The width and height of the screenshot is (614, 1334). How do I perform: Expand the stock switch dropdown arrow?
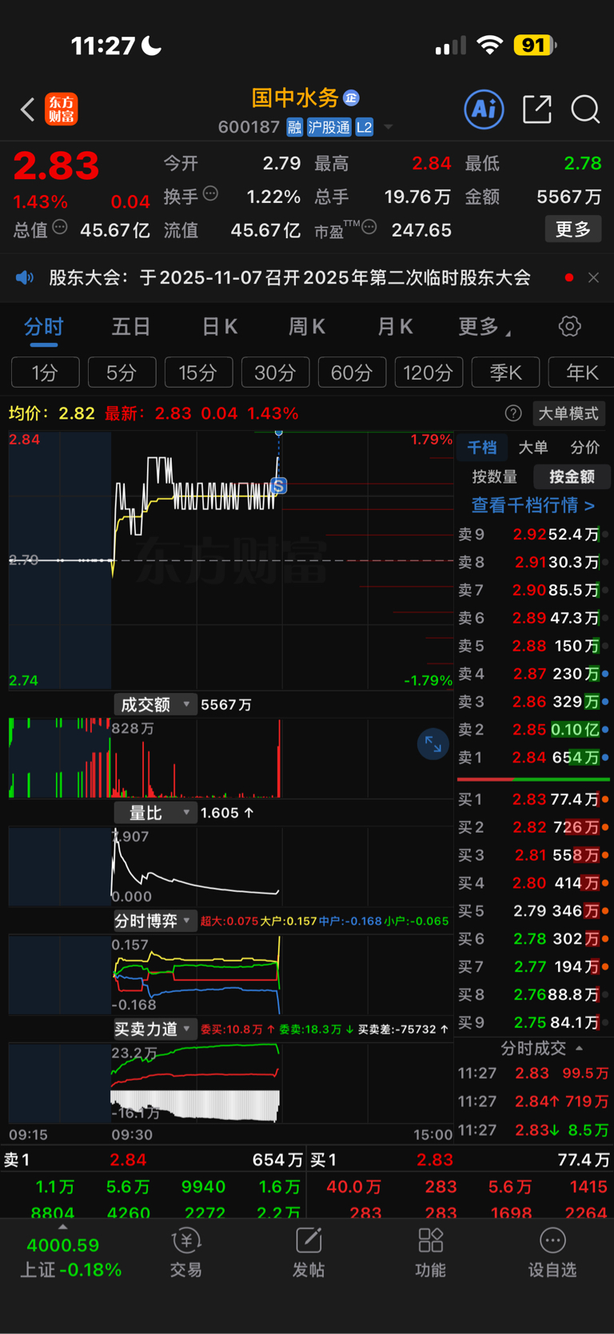[x=389, y=127]
